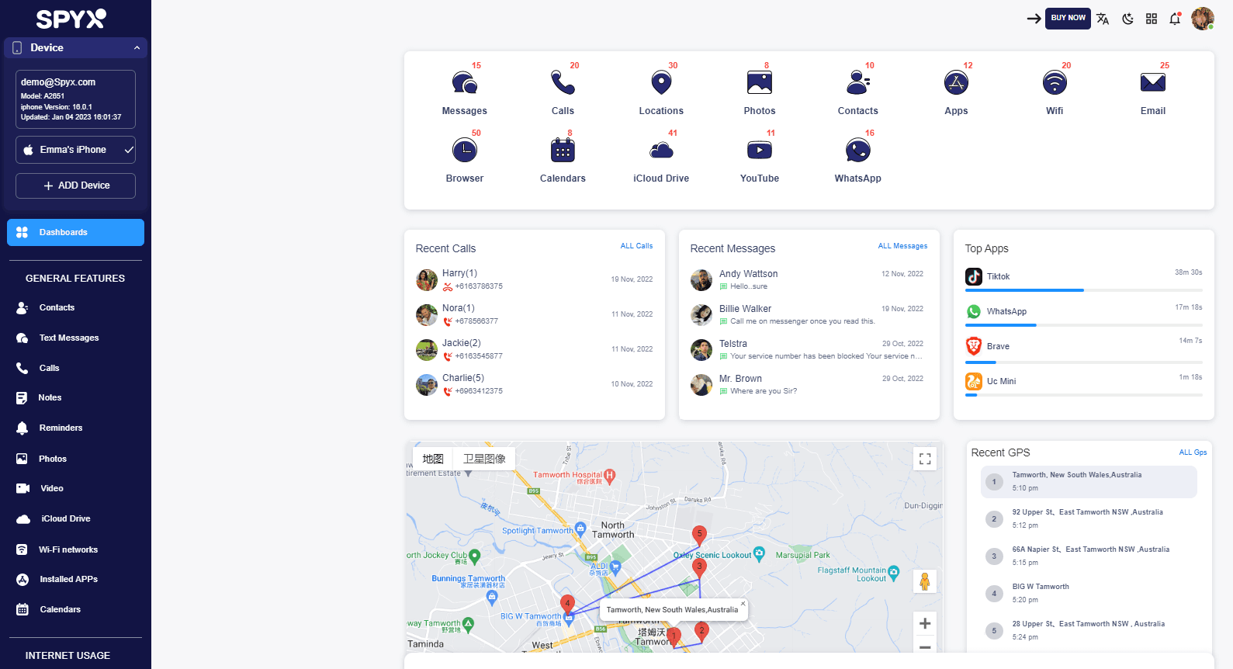Open Reminders in the sidebar
This screenshot has height=669, width=1233.
[49, 428]
